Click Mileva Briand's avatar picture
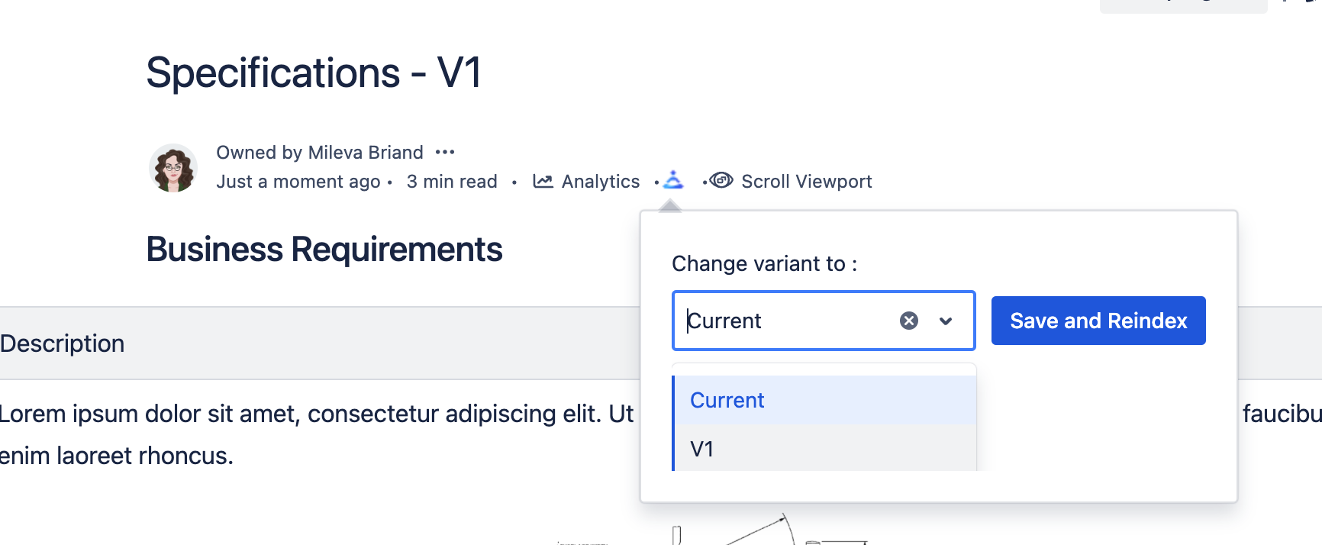 (173, 168)
